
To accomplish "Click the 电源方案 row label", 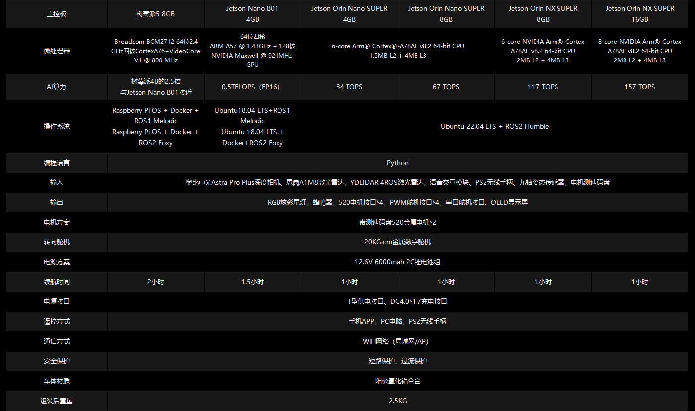I will pyautogui.click(x=57, y=262).
